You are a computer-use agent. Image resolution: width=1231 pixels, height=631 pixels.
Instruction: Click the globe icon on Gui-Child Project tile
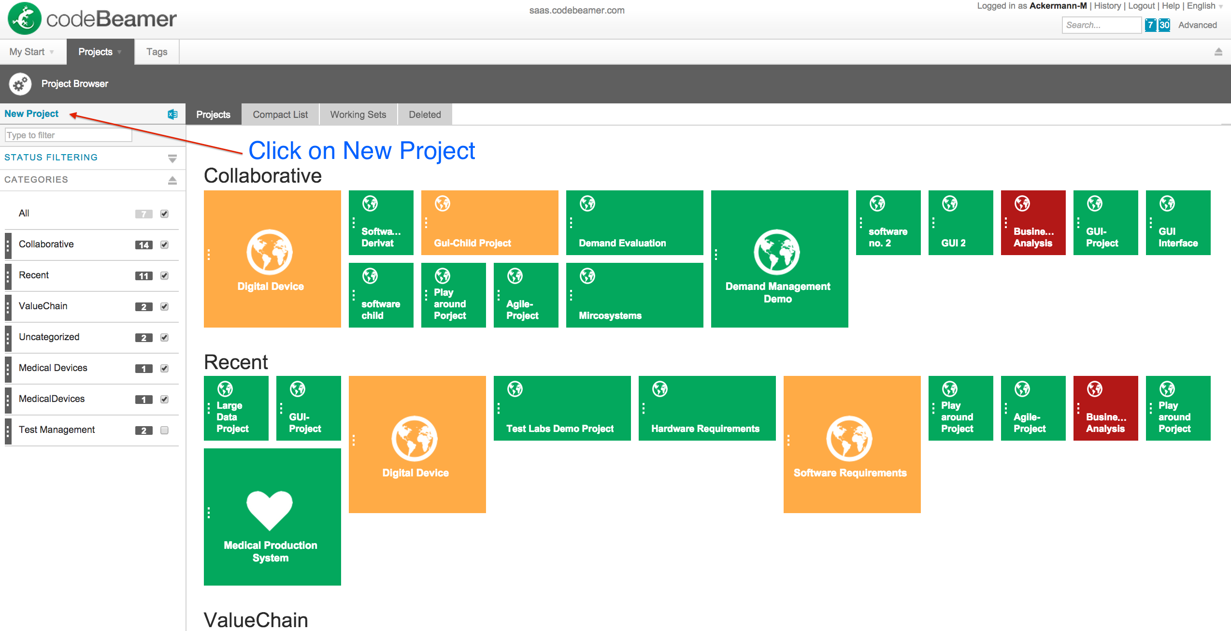443,203
